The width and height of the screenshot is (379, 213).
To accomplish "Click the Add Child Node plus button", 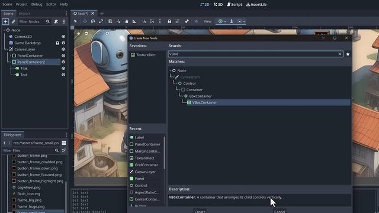I will 5,21.
